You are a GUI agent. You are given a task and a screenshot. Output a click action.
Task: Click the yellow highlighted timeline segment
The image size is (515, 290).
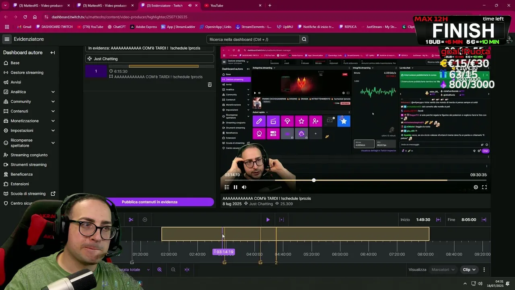coord(295,234)
